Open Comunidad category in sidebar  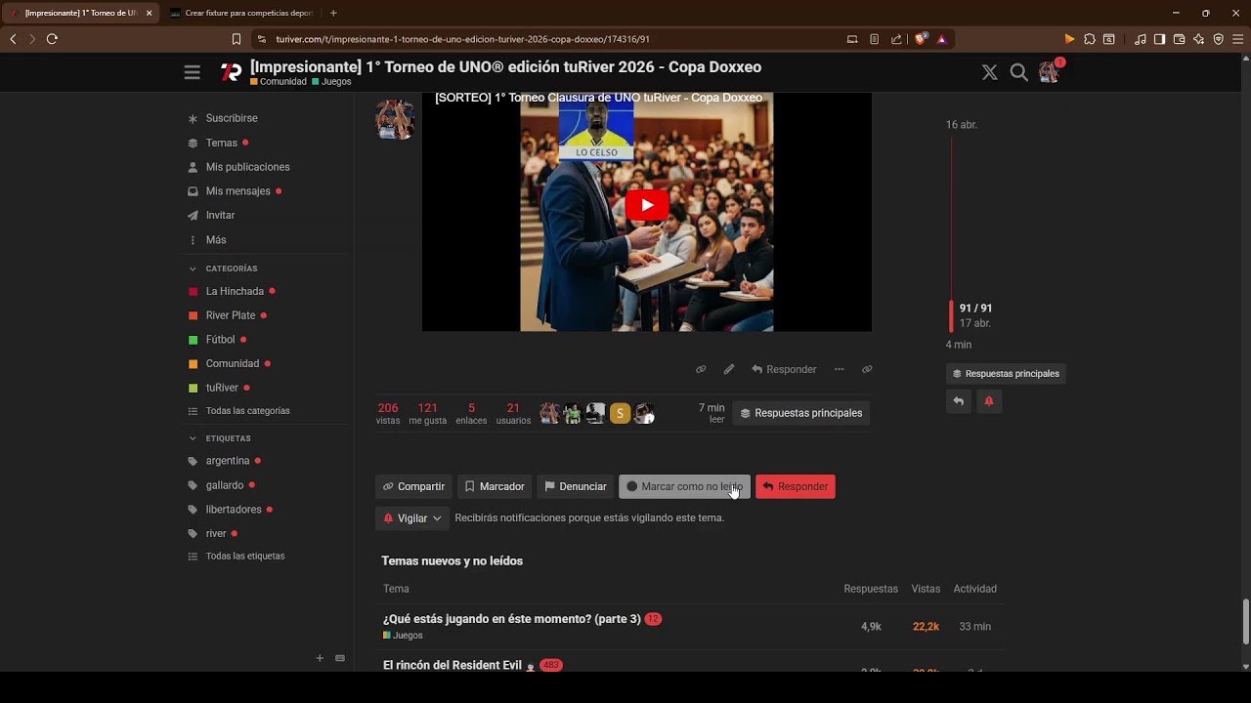click(232, 363)
